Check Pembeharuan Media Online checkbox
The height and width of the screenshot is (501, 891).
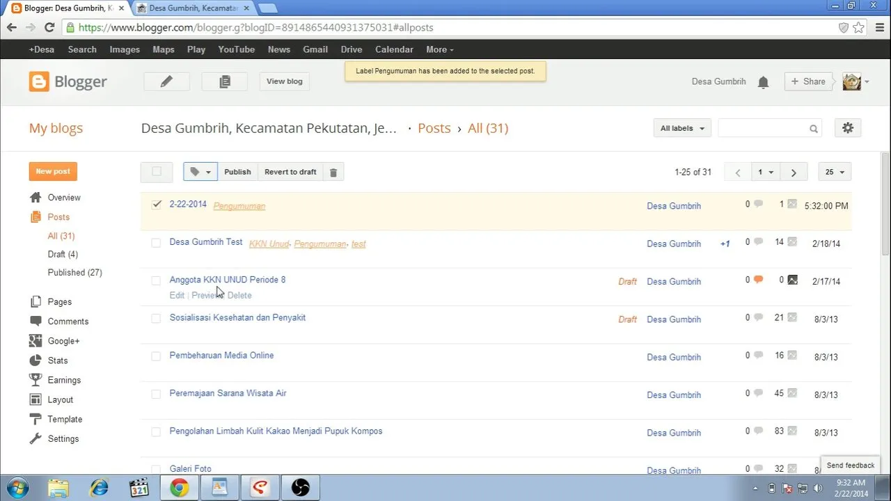point(156,356)
